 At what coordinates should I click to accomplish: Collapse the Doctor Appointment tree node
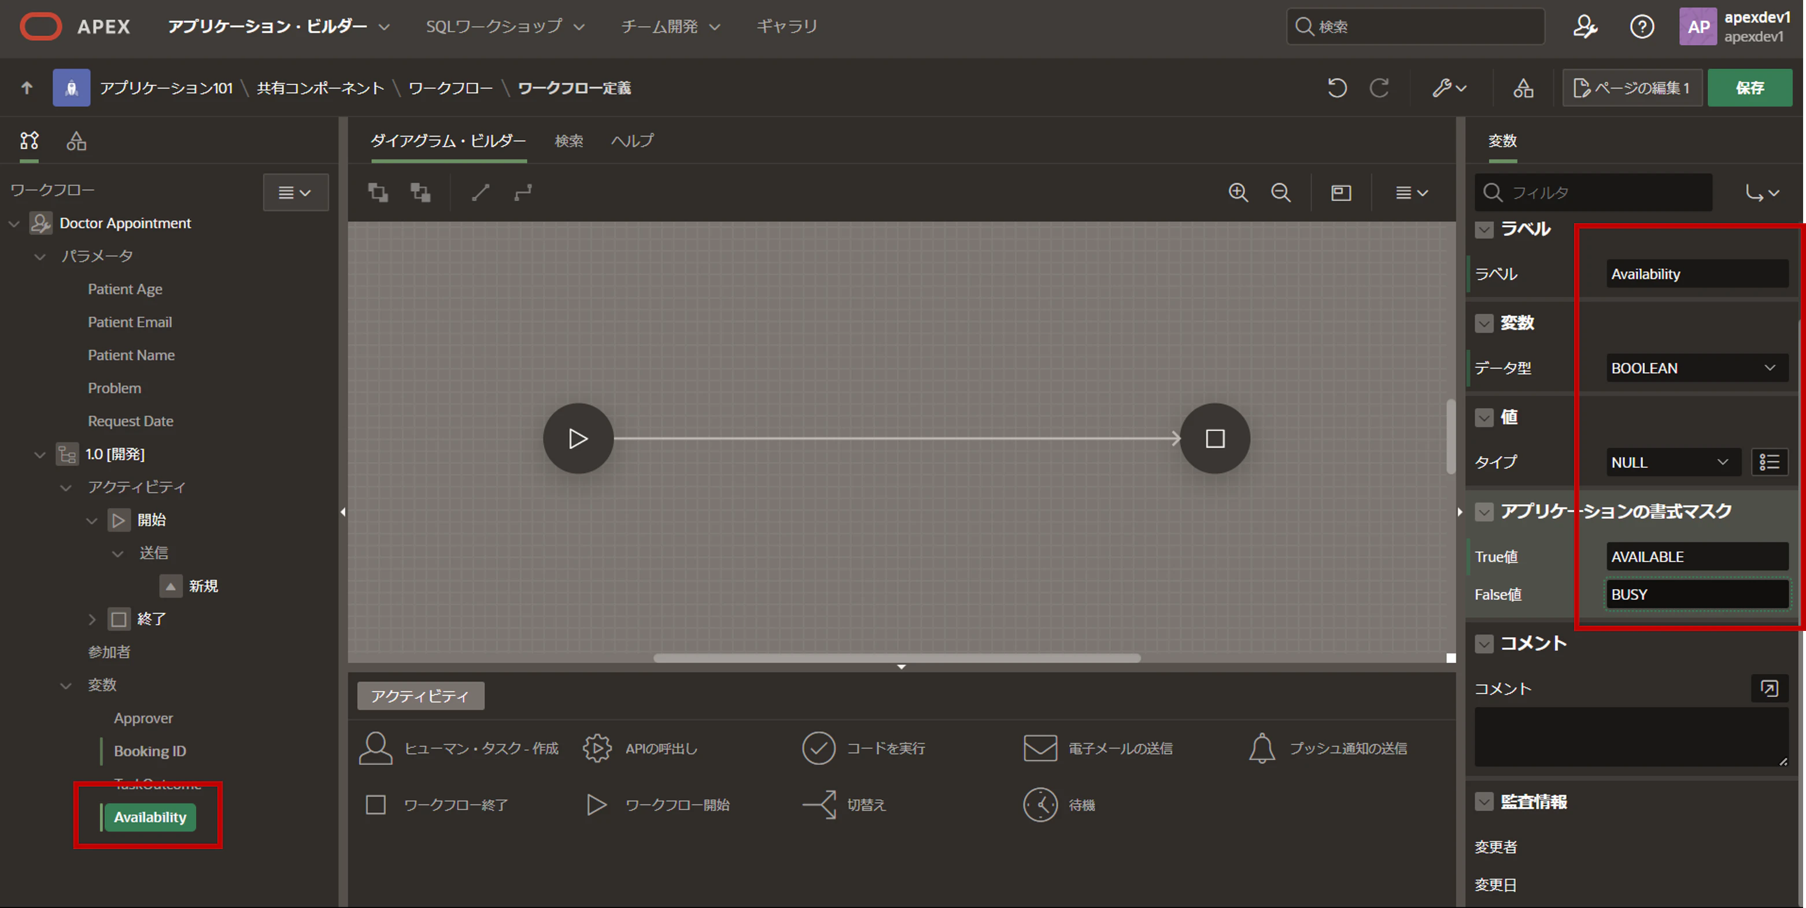[x=14, y=224]
